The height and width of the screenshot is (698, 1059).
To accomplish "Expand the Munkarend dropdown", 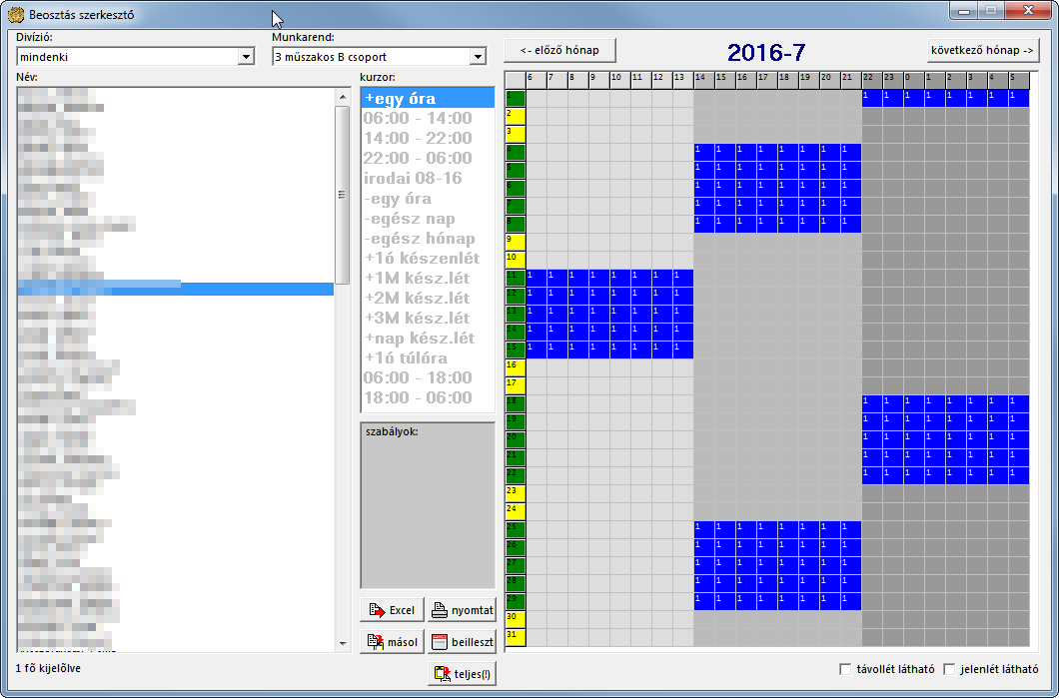I will point(478,57).
